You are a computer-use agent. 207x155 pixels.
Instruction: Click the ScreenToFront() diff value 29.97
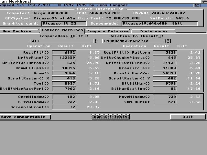coord(93,107)
